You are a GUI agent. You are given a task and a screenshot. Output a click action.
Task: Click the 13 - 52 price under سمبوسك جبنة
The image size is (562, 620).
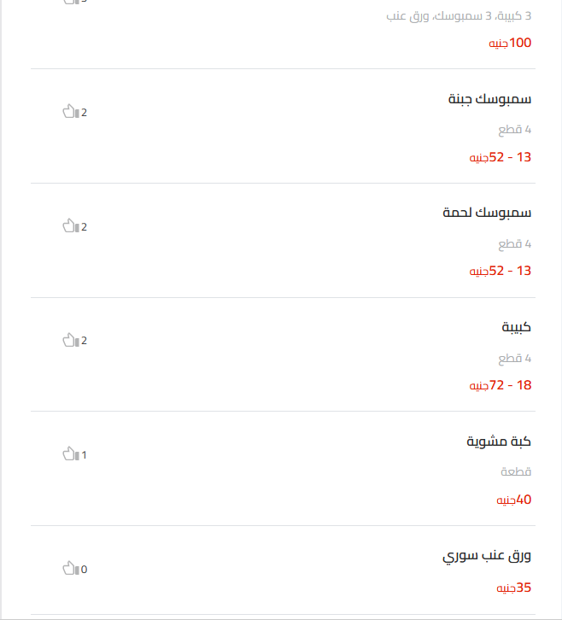(x=501, y=157)
